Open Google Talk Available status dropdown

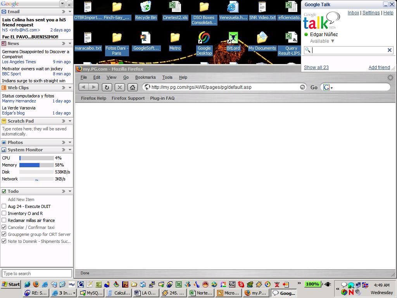(x=322, y=41)
